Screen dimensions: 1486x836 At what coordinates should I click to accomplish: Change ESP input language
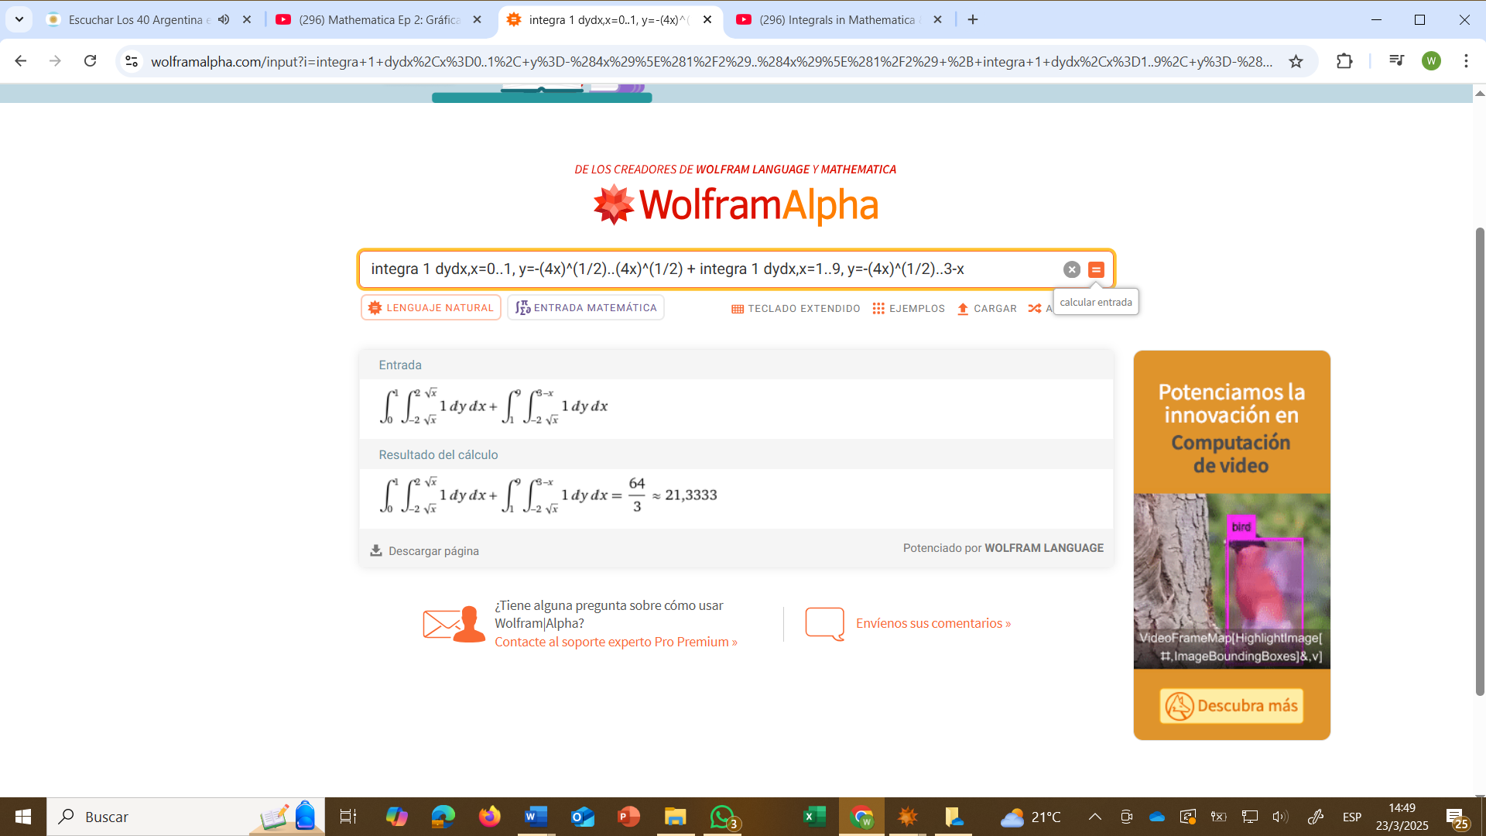1352,817
